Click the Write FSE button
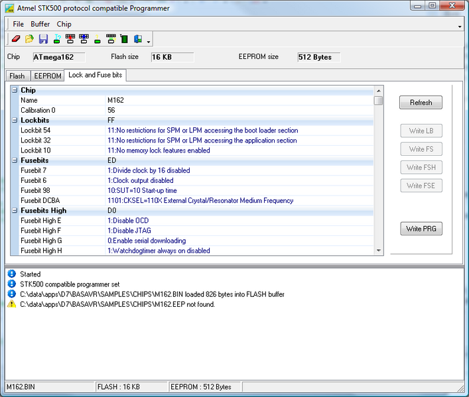469x397 pixels. (421, 186)
